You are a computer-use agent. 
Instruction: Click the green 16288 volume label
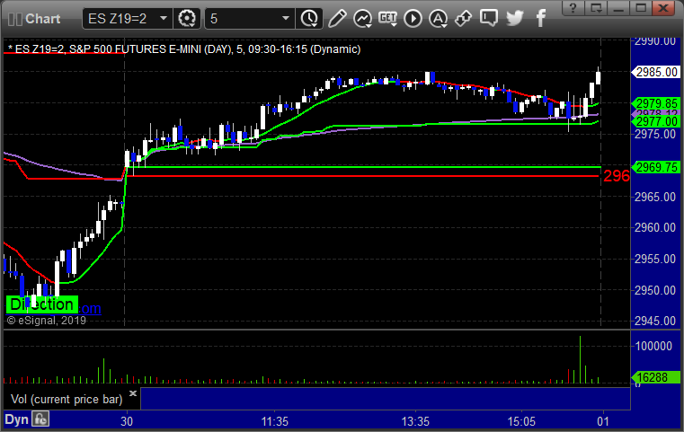pyautogui.click(x=655, y=377)
